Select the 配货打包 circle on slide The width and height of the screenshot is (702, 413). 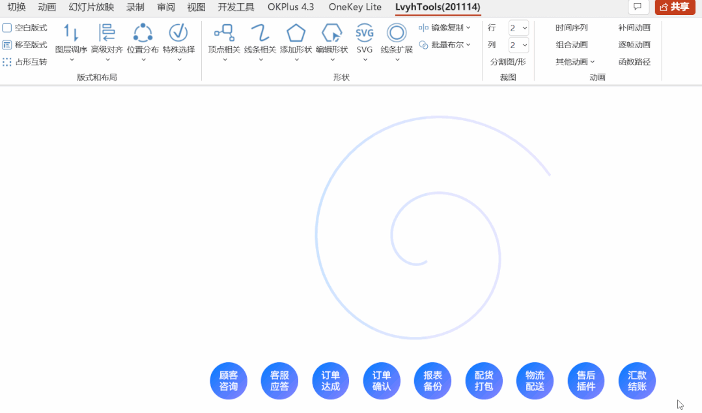pos(483,381)
